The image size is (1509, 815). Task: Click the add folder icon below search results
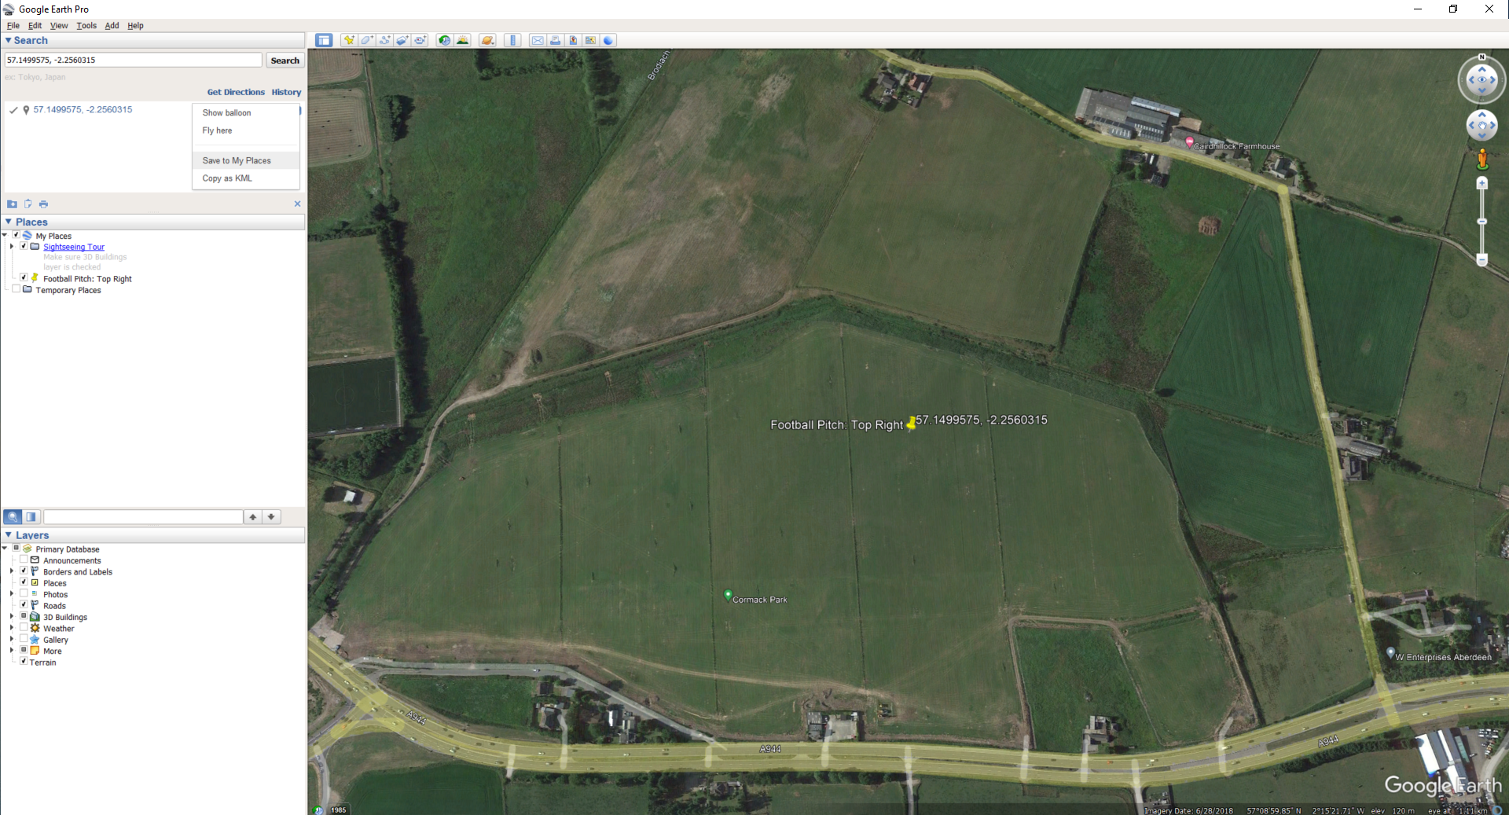click(12, 204)
